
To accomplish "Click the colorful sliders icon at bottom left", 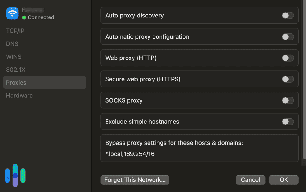I will 15,175.
